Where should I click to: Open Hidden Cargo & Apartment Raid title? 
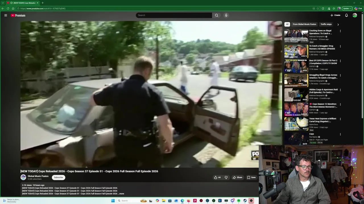click(323, 91)
